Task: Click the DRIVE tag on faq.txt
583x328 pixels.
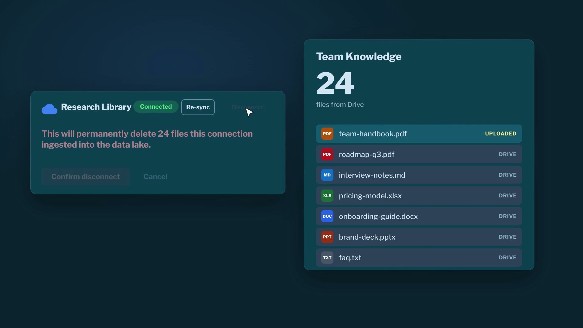Action: (x=507, y=258)
